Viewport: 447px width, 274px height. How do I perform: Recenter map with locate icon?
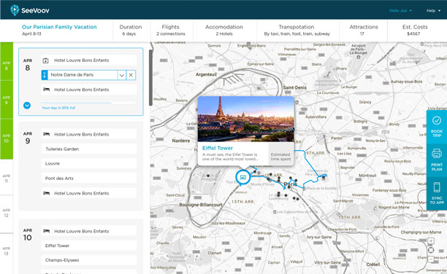tap(431, 250)
